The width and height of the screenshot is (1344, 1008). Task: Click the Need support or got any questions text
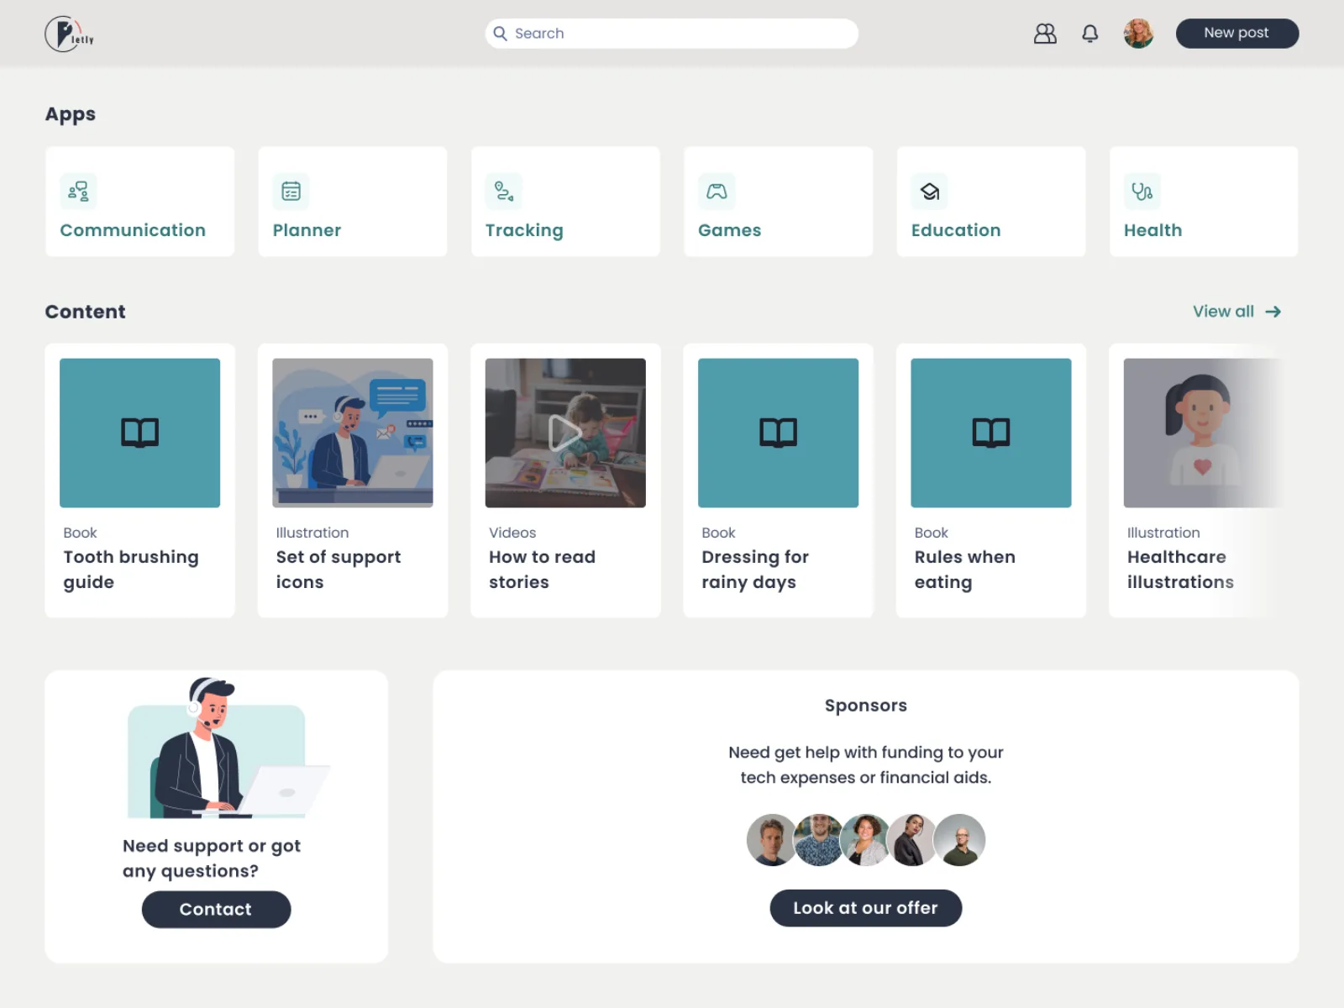tap(212, 858)
